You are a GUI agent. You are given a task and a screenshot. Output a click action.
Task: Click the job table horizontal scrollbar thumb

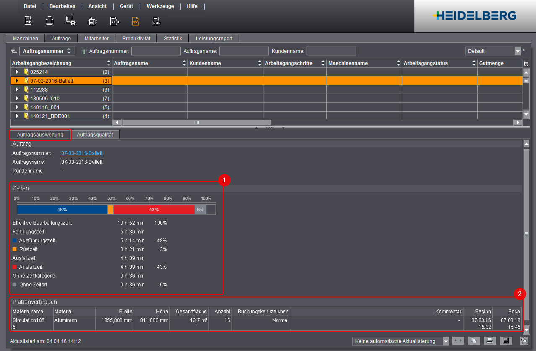(x=196, y=122)
